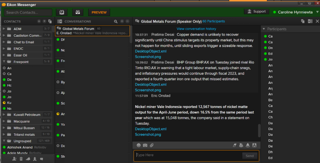Open DesktopObject.xml under Eric Onstad message
This screenshot has height=163, width=320.
click(x=151, y=129)
